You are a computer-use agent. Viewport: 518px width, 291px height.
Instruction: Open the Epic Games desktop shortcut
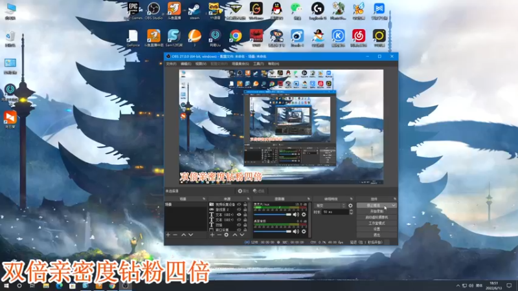[133, 10]
